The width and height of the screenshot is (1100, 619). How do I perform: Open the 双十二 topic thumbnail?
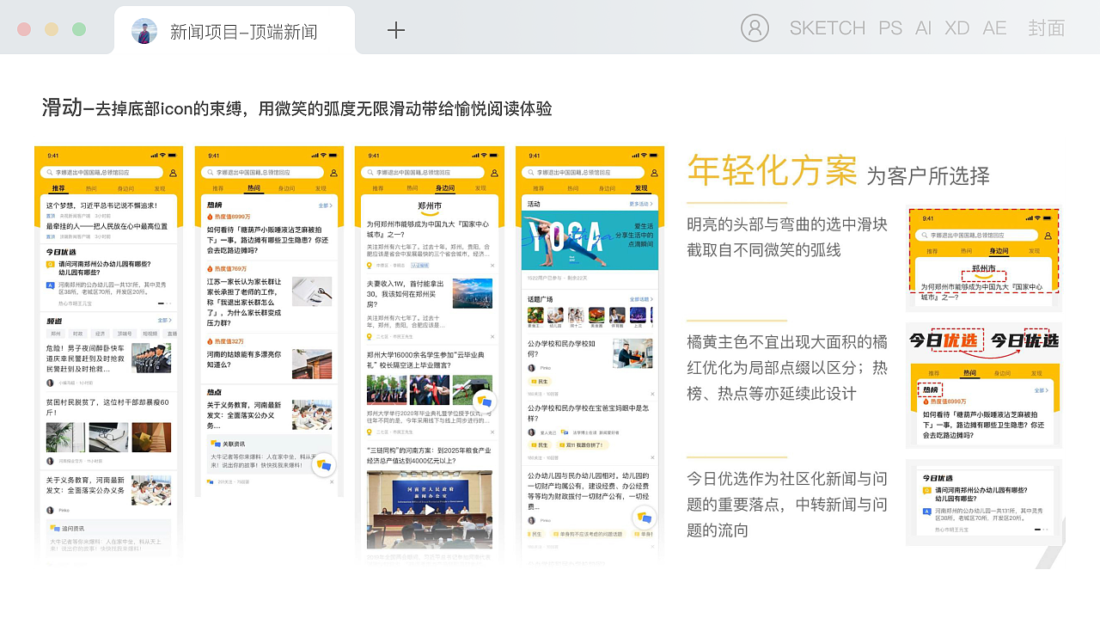pyautogui.click(x=576, y=316)
